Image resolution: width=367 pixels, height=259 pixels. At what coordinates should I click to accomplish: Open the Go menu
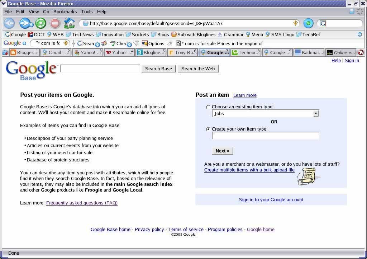pyautogui.click(x=46, y=12)
